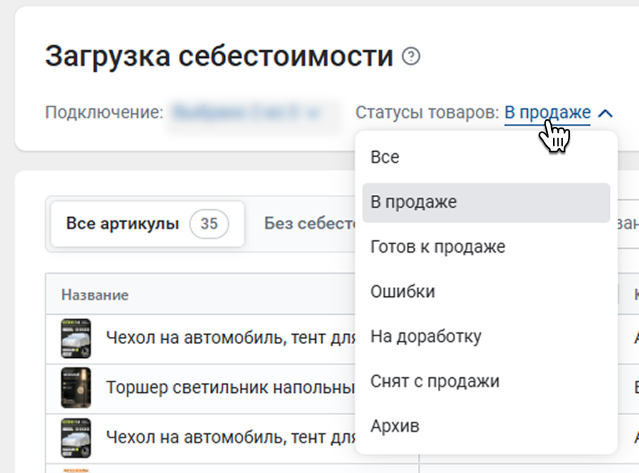This screenshot has width=639, height=473.
Task: Pick Ошибки from the status list
Action: point(403,292)
